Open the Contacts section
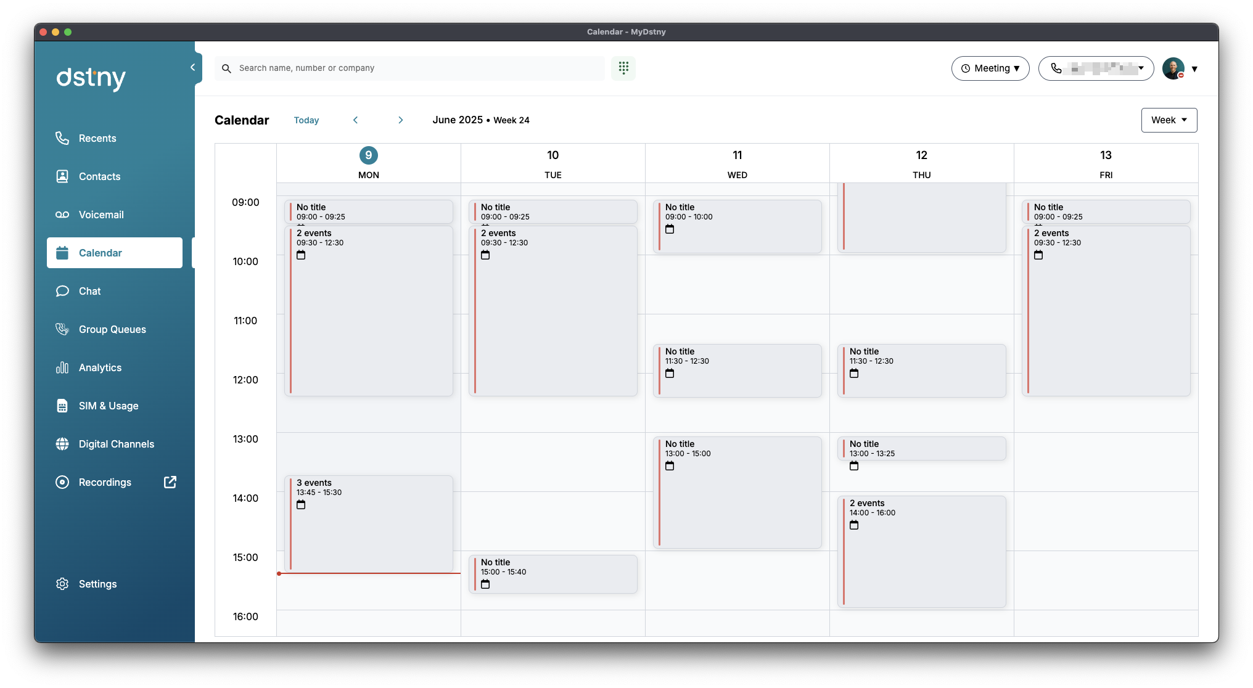The image size is (1253, 688). pos(99,176)
